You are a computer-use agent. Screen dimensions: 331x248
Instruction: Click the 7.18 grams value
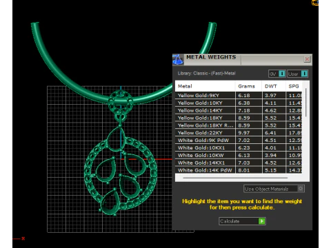[244, 110]
